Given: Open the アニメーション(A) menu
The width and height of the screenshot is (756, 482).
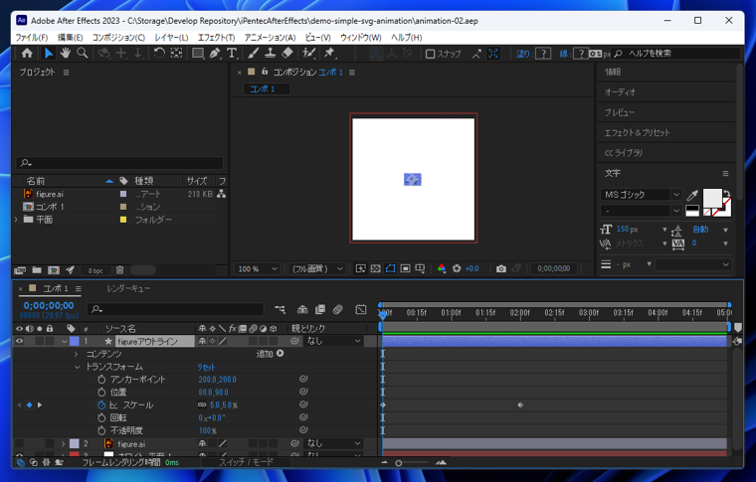Looking at the screenshot, I should 270,37.
